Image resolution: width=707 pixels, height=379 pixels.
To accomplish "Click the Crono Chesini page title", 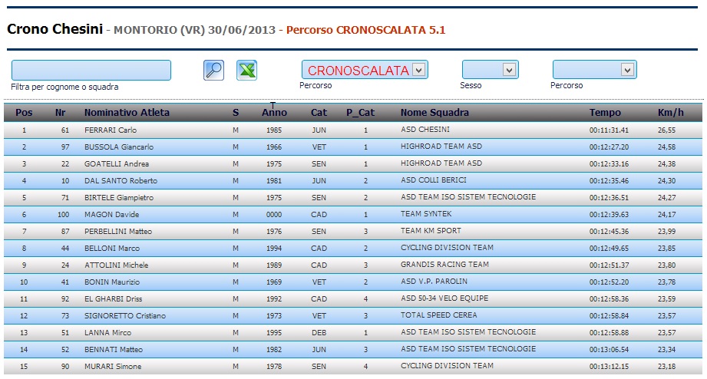I will click(x=55, y=29).
